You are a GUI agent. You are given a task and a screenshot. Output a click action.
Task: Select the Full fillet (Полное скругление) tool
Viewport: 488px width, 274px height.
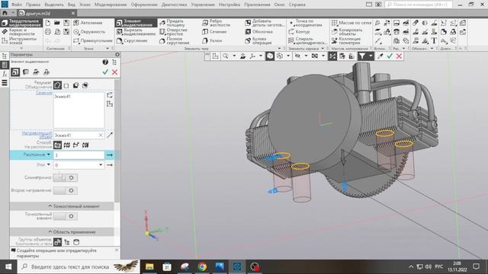click(174, 40)
